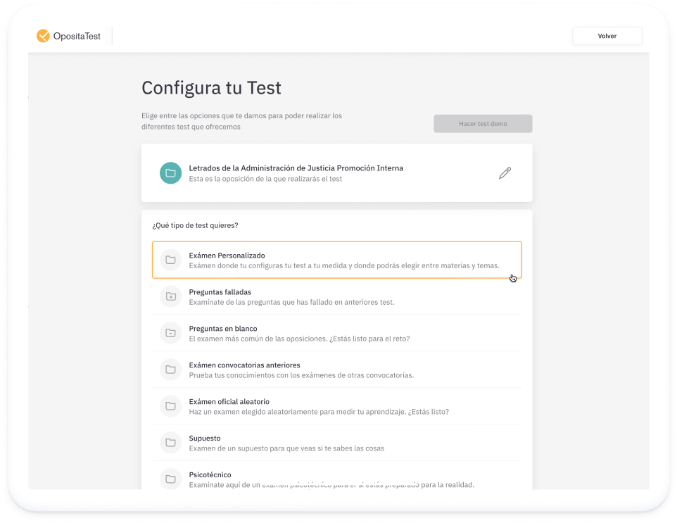Click the folder icon next to Preguntas falladas
677x523 pixels.
pos(170,296)
